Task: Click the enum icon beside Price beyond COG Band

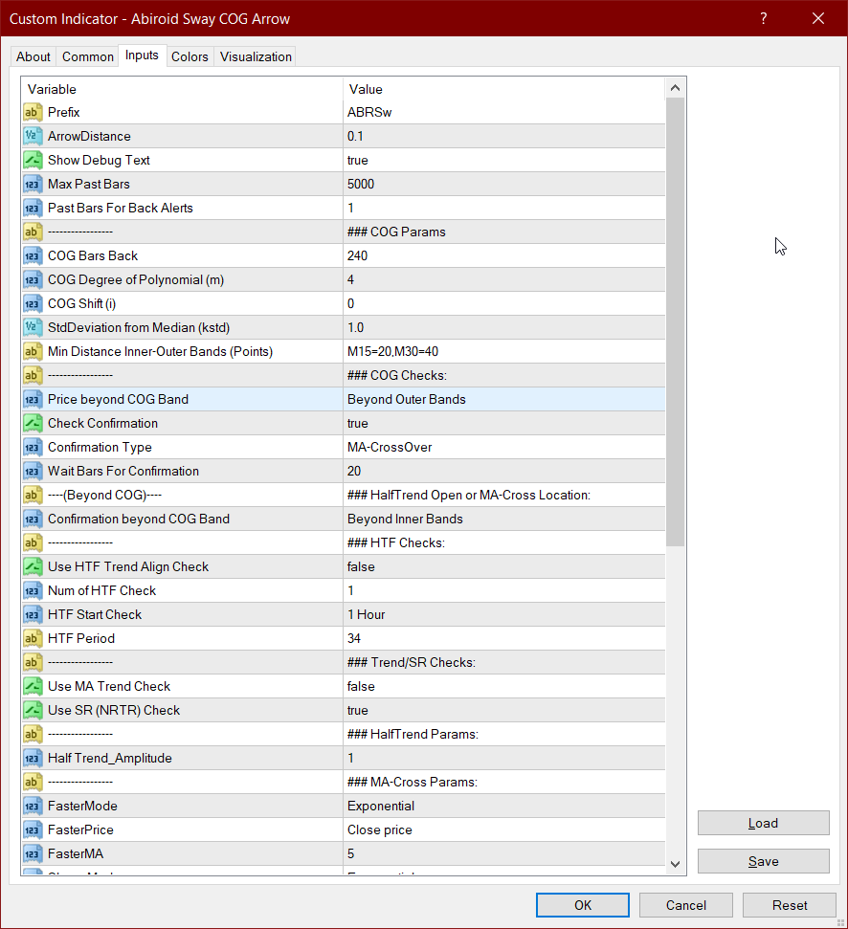Action: pos(33,399)
